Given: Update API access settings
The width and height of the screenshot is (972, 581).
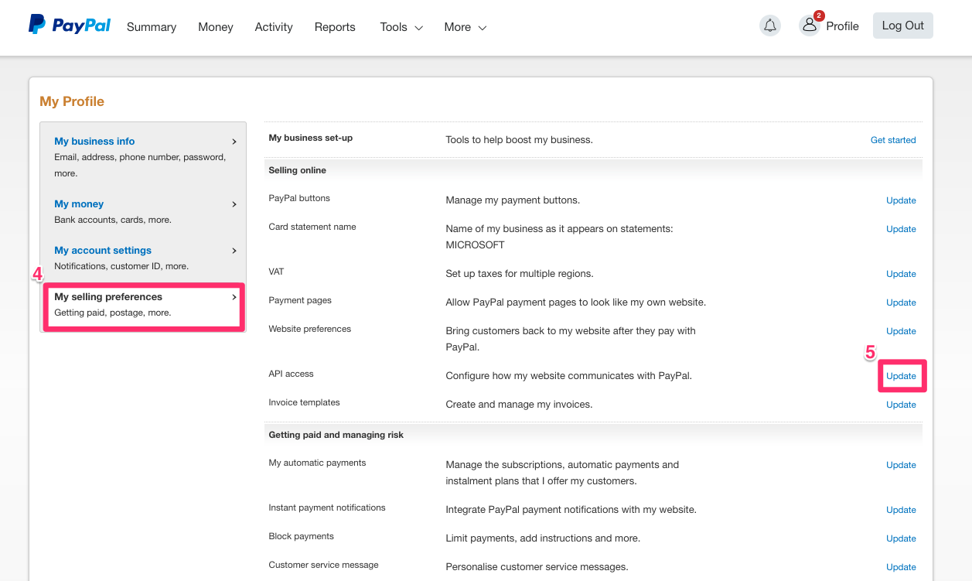Looking at the screenshot, I should tap(901, 376).
